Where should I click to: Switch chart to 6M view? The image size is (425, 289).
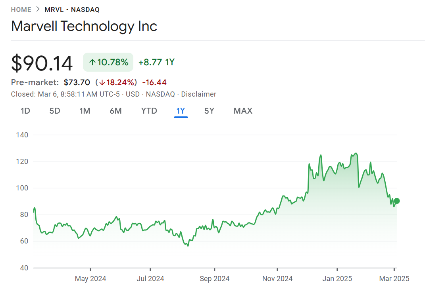115,111
